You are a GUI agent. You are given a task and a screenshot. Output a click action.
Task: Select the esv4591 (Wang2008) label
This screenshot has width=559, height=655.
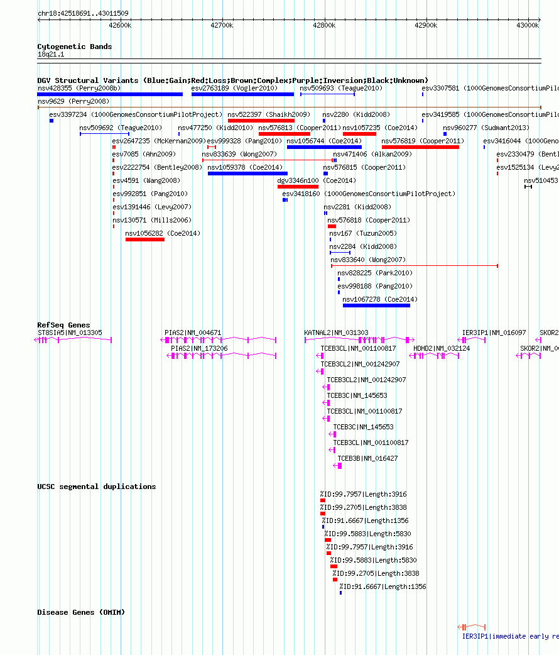coord(146,180)
